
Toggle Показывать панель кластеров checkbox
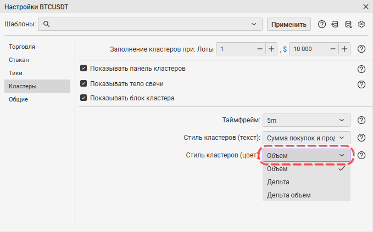coord(83,69)
